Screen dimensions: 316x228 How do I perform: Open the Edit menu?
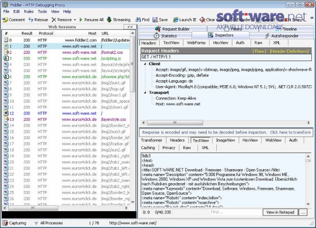(16, 11)
